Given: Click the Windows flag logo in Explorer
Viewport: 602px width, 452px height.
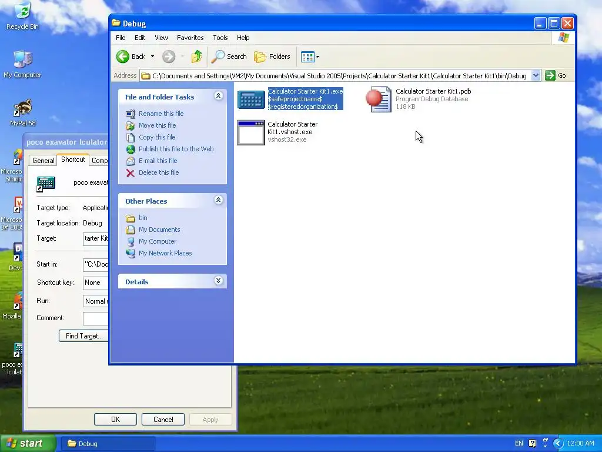Looking at the screenshot, I should (x=563, y=38).
